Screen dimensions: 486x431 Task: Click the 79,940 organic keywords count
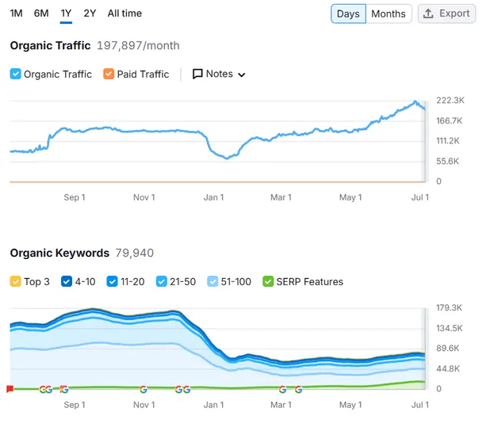coord(135,253)
